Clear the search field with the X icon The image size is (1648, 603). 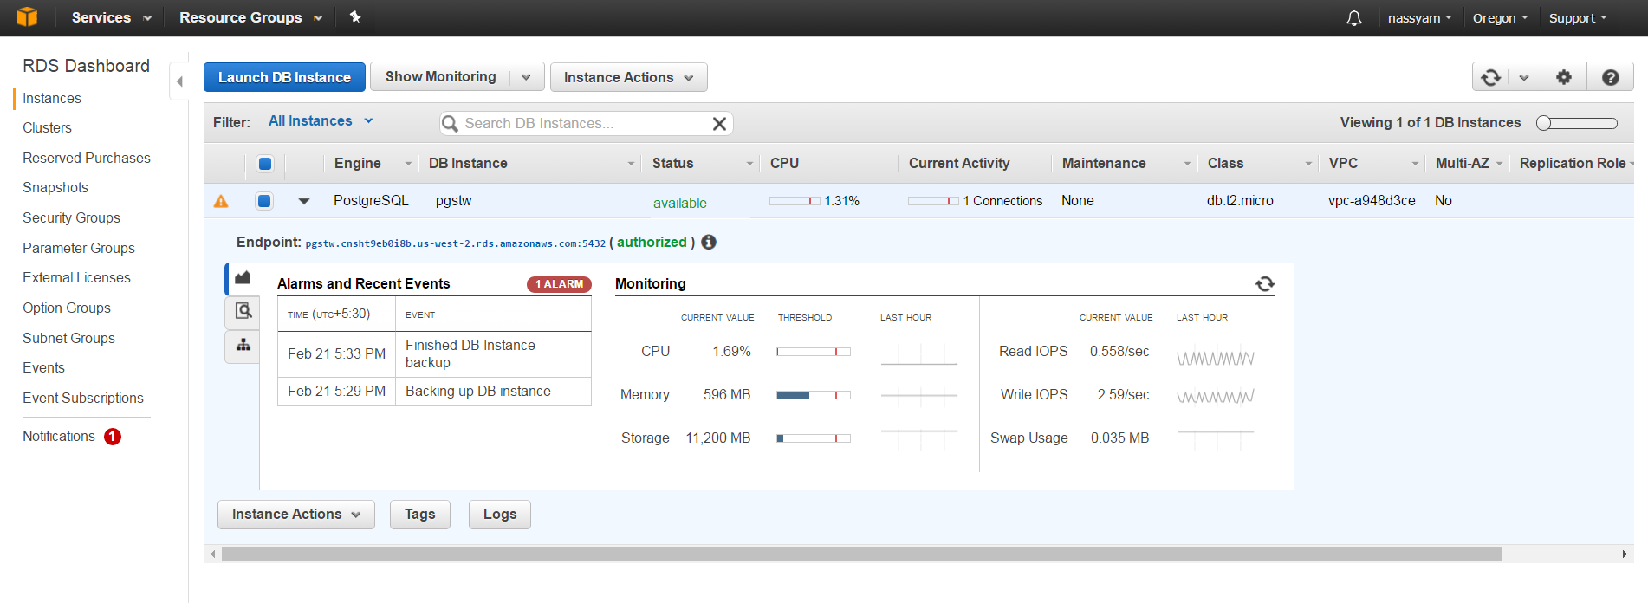point(719,124)
